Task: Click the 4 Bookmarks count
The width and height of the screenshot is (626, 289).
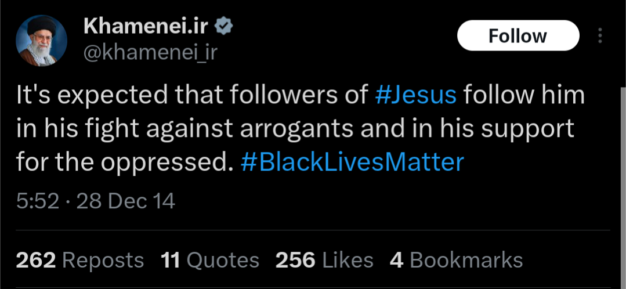Action: point(456,260)
